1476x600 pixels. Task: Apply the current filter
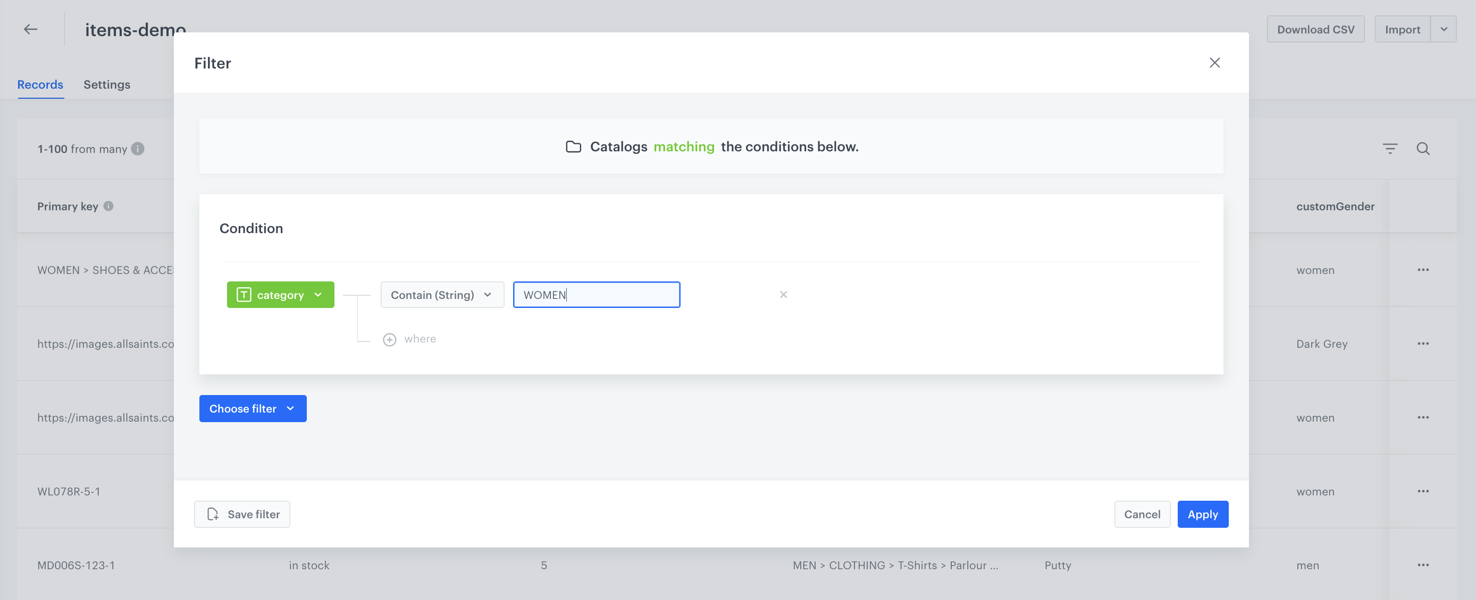(1203, 513)
